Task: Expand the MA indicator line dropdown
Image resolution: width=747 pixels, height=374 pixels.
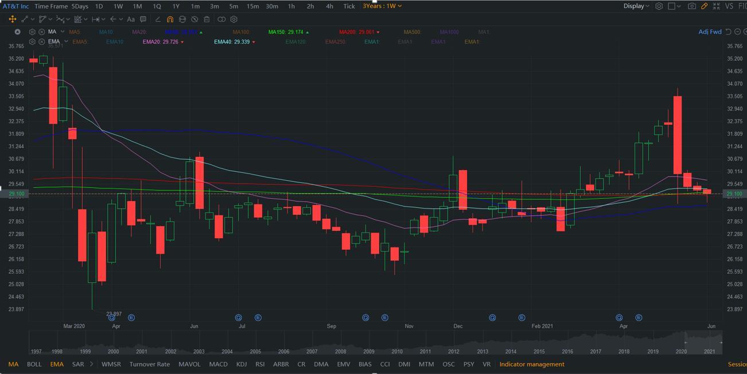Action: pyautogui.click(x=62, y=32)
